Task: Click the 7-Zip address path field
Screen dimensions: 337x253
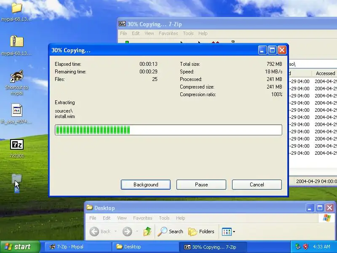Action: pyautogui.click(x=313, y=64)
